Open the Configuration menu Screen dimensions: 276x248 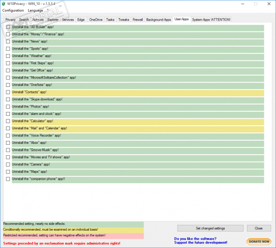click(13, 10)
